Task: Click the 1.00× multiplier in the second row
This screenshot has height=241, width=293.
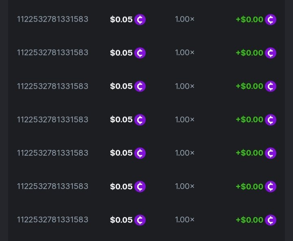Action: [x=185, y=52]
